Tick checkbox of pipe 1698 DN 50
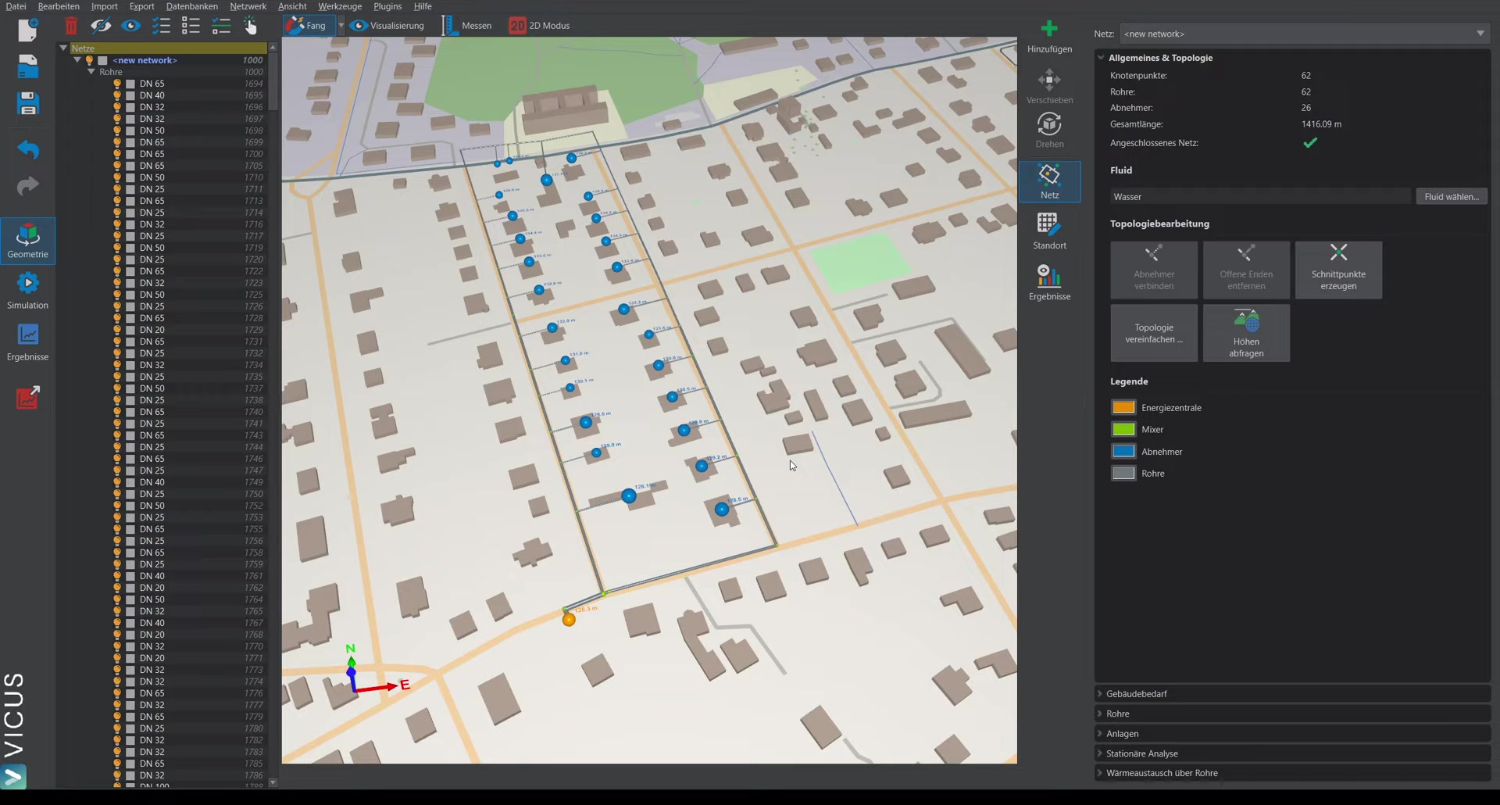The width and height of the screenshot is (1500, 805). (x=130, y=131)
